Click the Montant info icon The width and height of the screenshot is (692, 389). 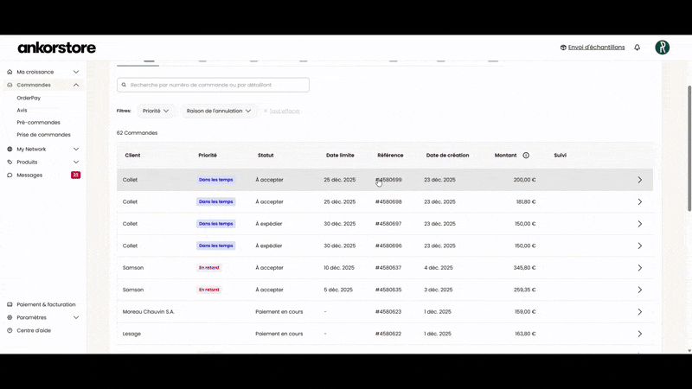(x=526, y=156)
